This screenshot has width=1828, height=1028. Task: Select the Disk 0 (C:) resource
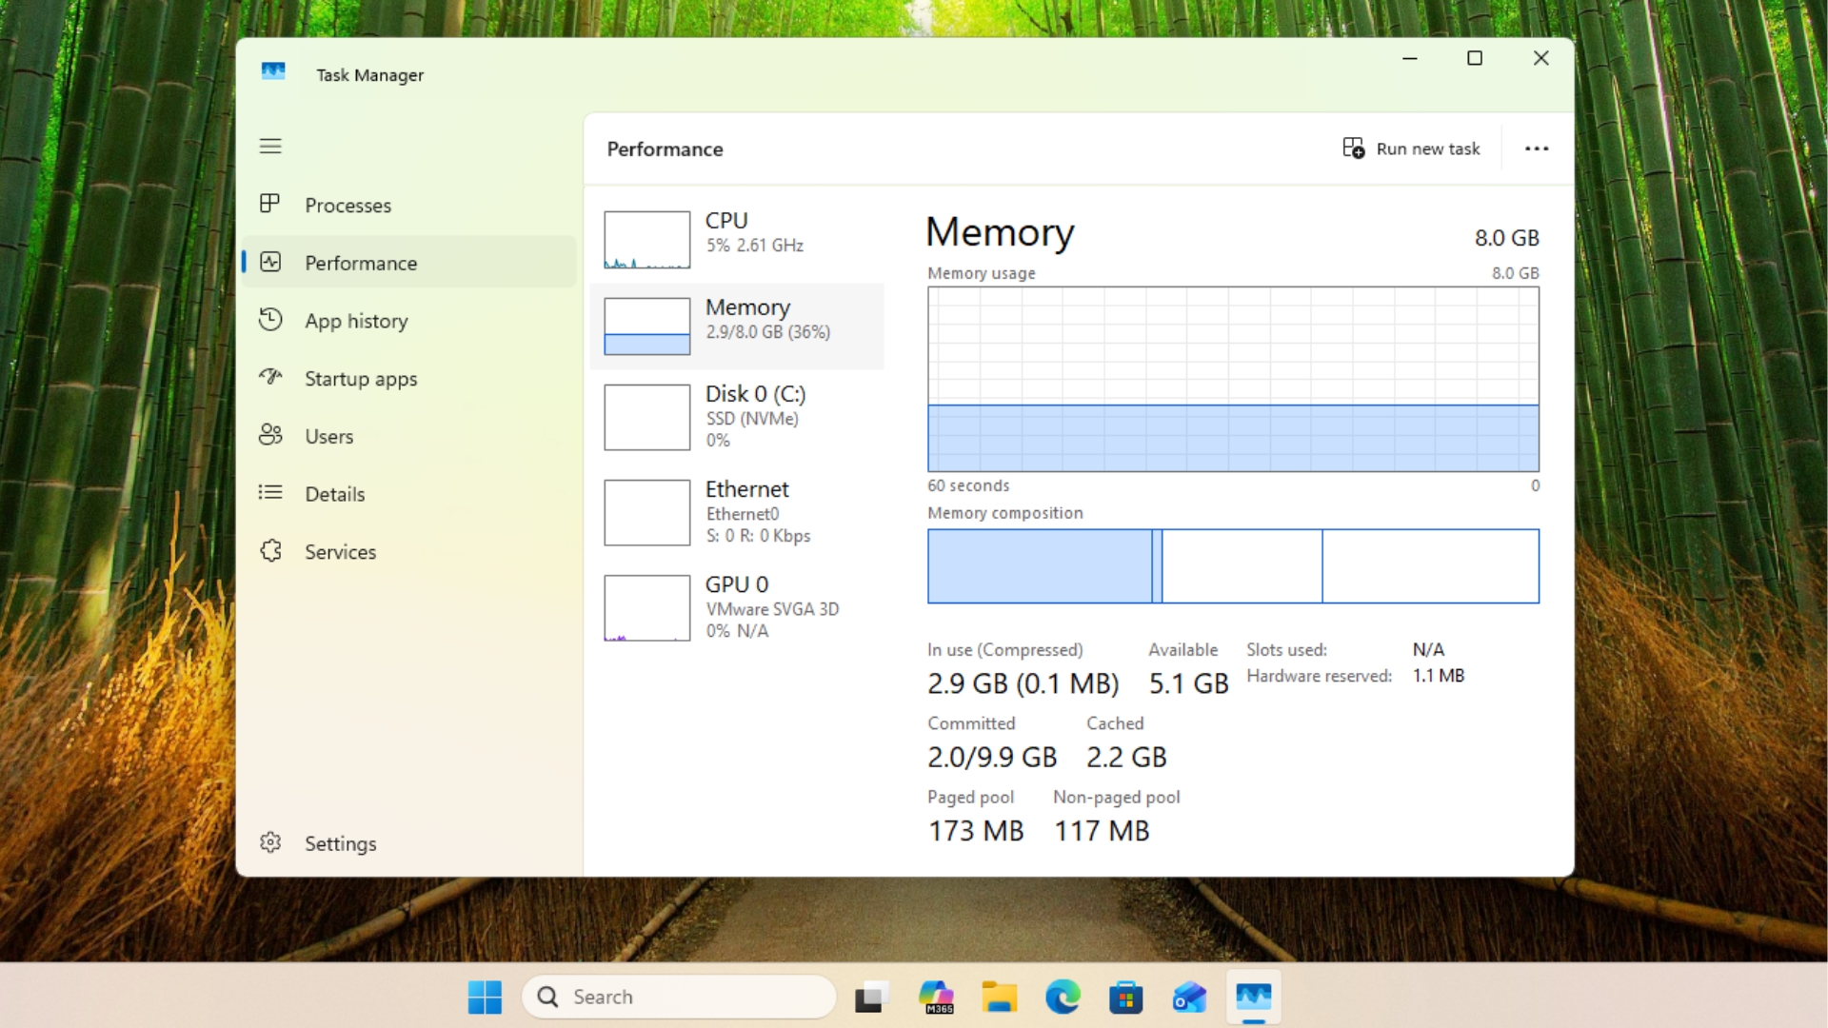tap(737, 417)
